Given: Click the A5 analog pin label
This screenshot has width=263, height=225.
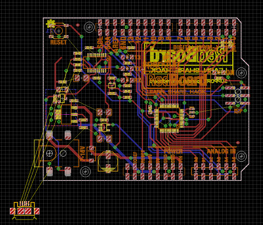Looking at the screenshot, I should (x=234, y=160).
